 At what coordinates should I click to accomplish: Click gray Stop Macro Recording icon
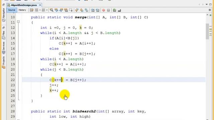point(108,10)
